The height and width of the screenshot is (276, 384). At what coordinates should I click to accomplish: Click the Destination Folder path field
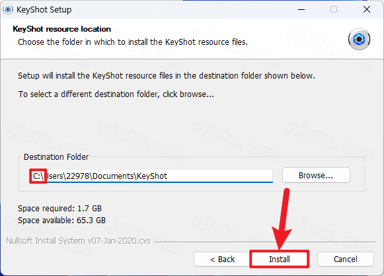pos(151,176)
